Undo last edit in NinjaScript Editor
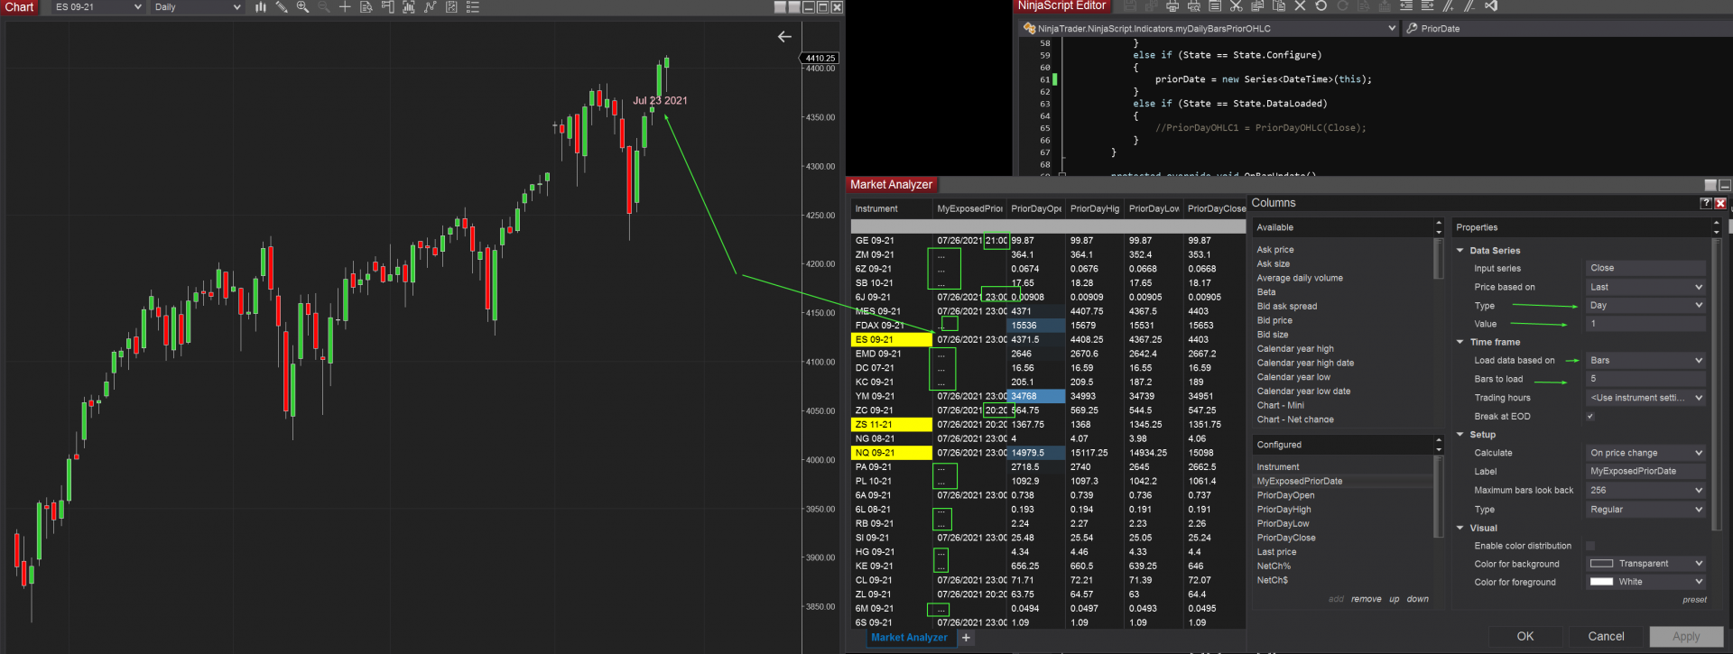Screen dimensions: 1733x654 [1321, 6]
